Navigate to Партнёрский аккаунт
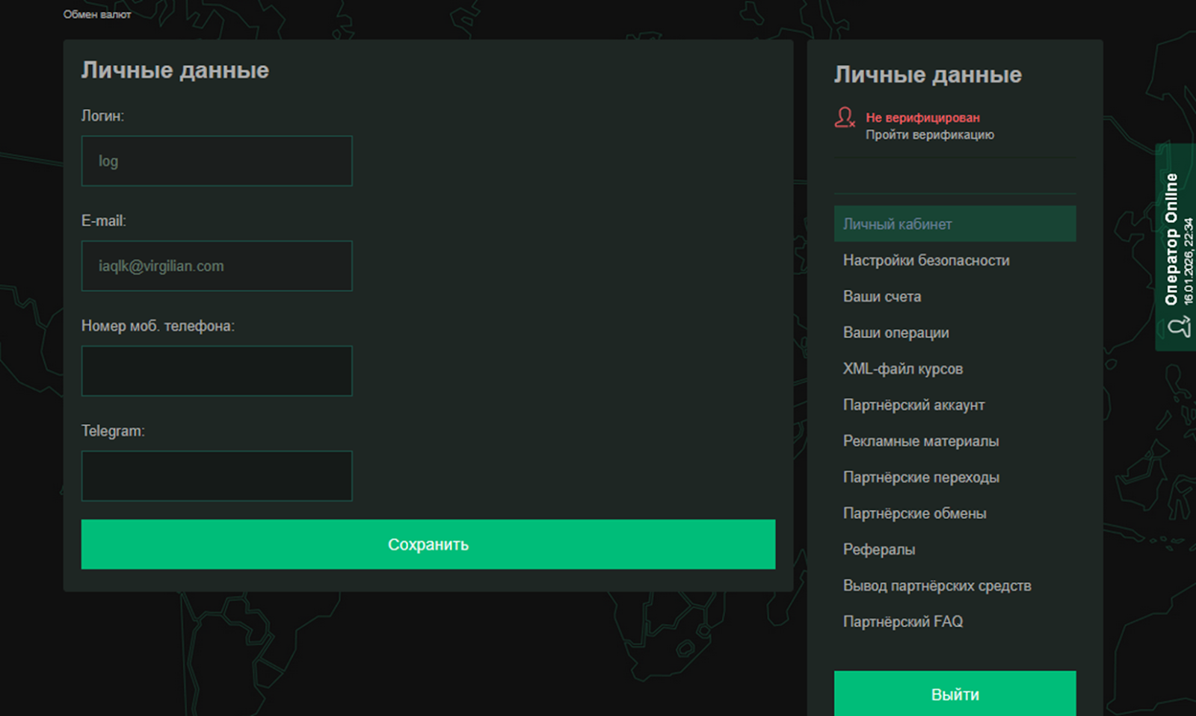 (913, 405)
